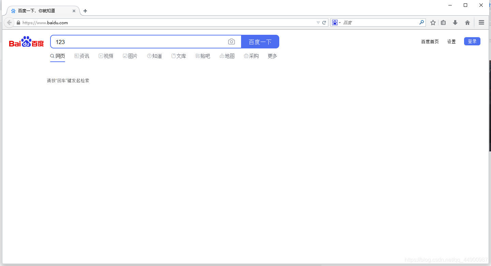This screenshot has width=491, height=266.
Task: Switch to 地图 map tab
Action: coord(227,56)
